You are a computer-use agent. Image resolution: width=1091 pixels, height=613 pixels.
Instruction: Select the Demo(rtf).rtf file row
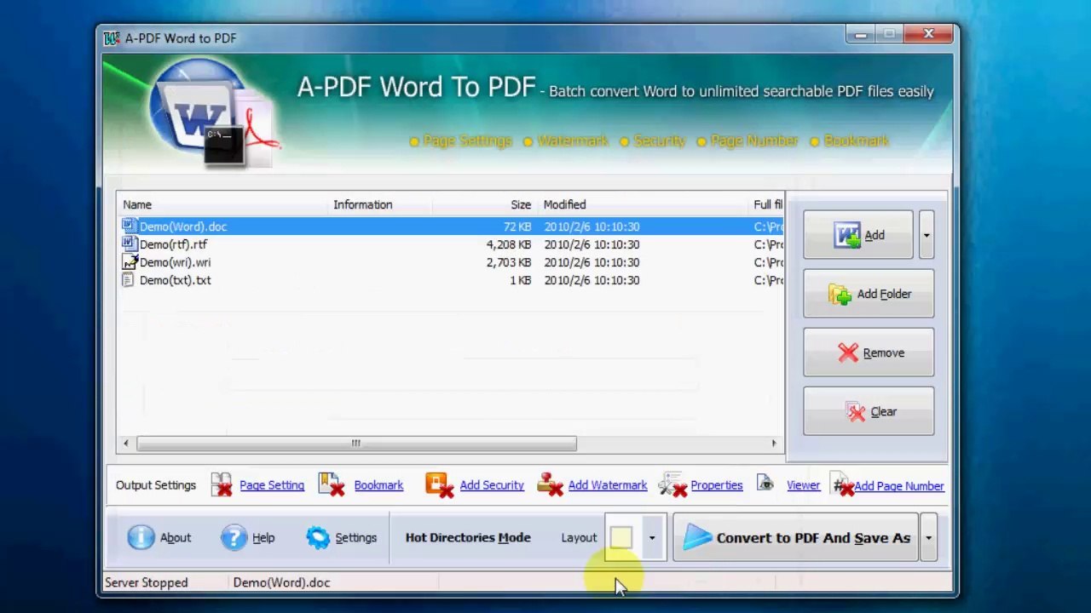pyautogui.click(x=450, y=244)
